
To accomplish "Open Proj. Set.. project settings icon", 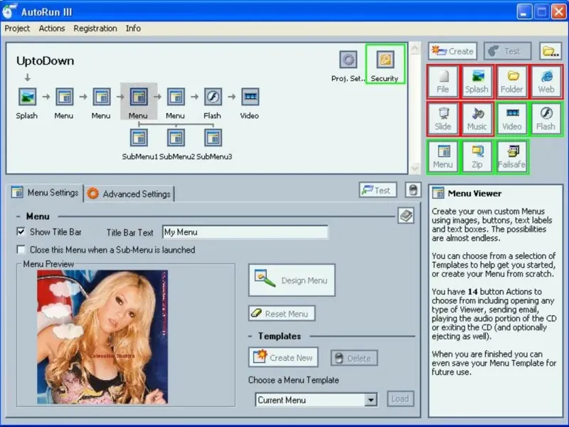I will (348, 60).
